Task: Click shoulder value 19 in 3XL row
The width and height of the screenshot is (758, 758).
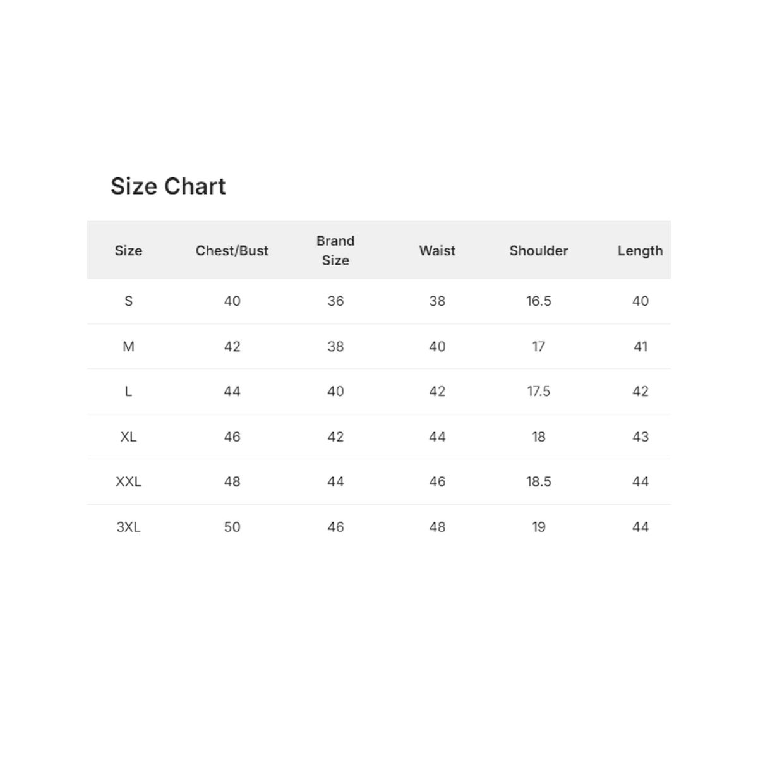Action: tap(539, 527)
